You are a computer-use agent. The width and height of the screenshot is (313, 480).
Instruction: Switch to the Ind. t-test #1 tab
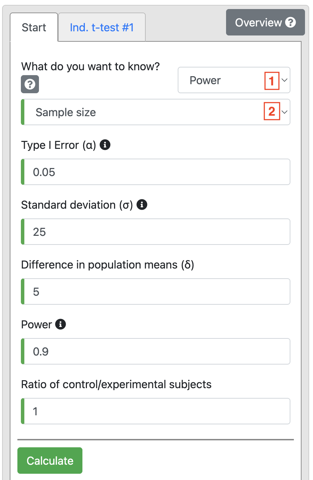[x=102, y=27]
